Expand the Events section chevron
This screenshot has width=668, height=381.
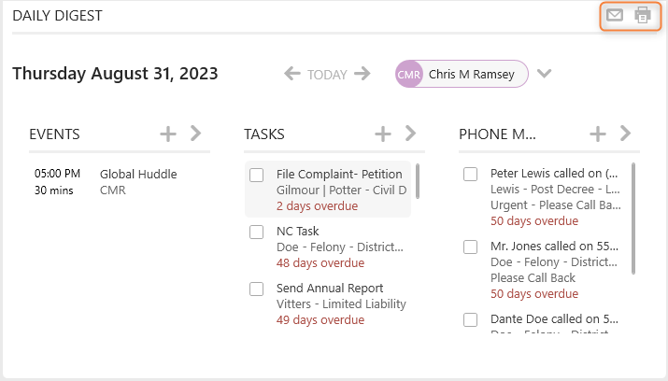195,134
